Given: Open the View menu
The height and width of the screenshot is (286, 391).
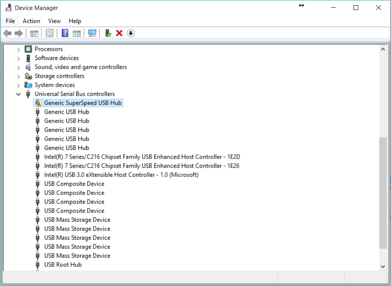Looking at the screenshot, I should (54, 21).
